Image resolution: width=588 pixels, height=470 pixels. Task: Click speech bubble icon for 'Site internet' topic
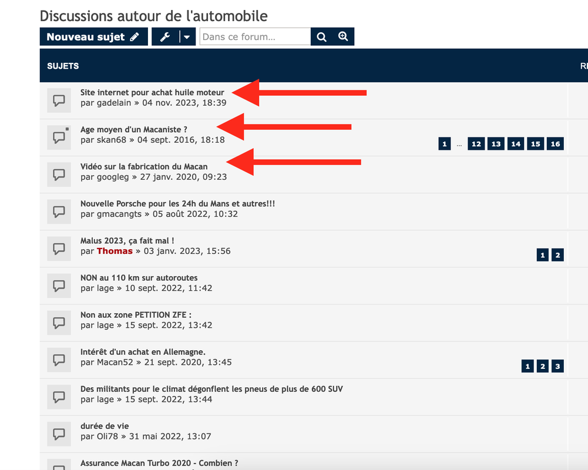59,100
